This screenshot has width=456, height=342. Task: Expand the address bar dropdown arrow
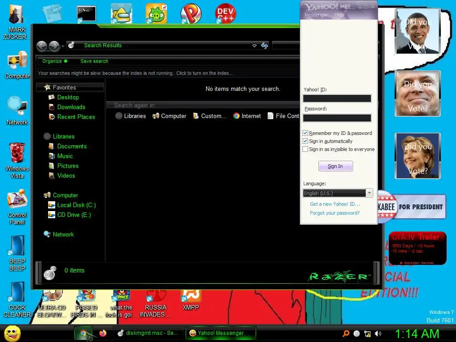pyautogui.click(x=254, y=46)
